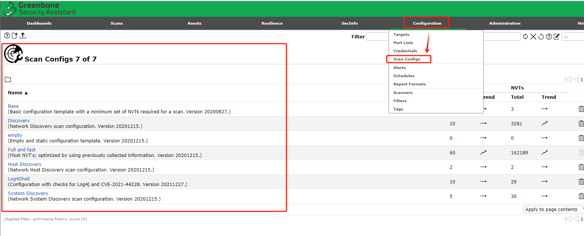Click the NVT Trend column header
This screenshot has width=584, height=236.
(x=549, y=97)
